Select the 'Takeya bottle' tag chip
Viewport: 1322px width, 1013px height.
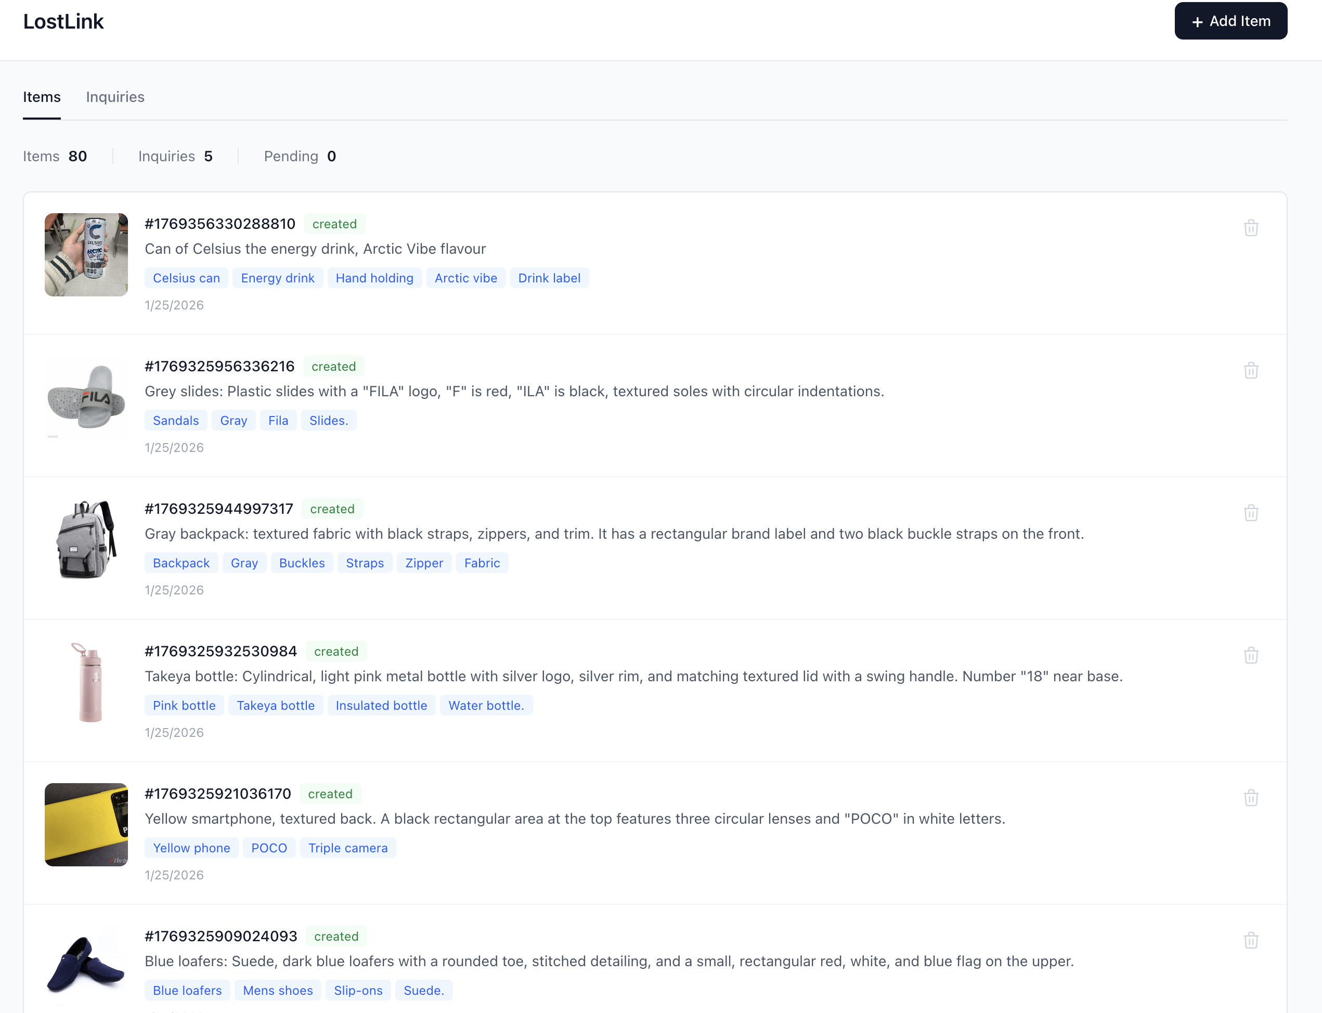[x=276, y=706]
